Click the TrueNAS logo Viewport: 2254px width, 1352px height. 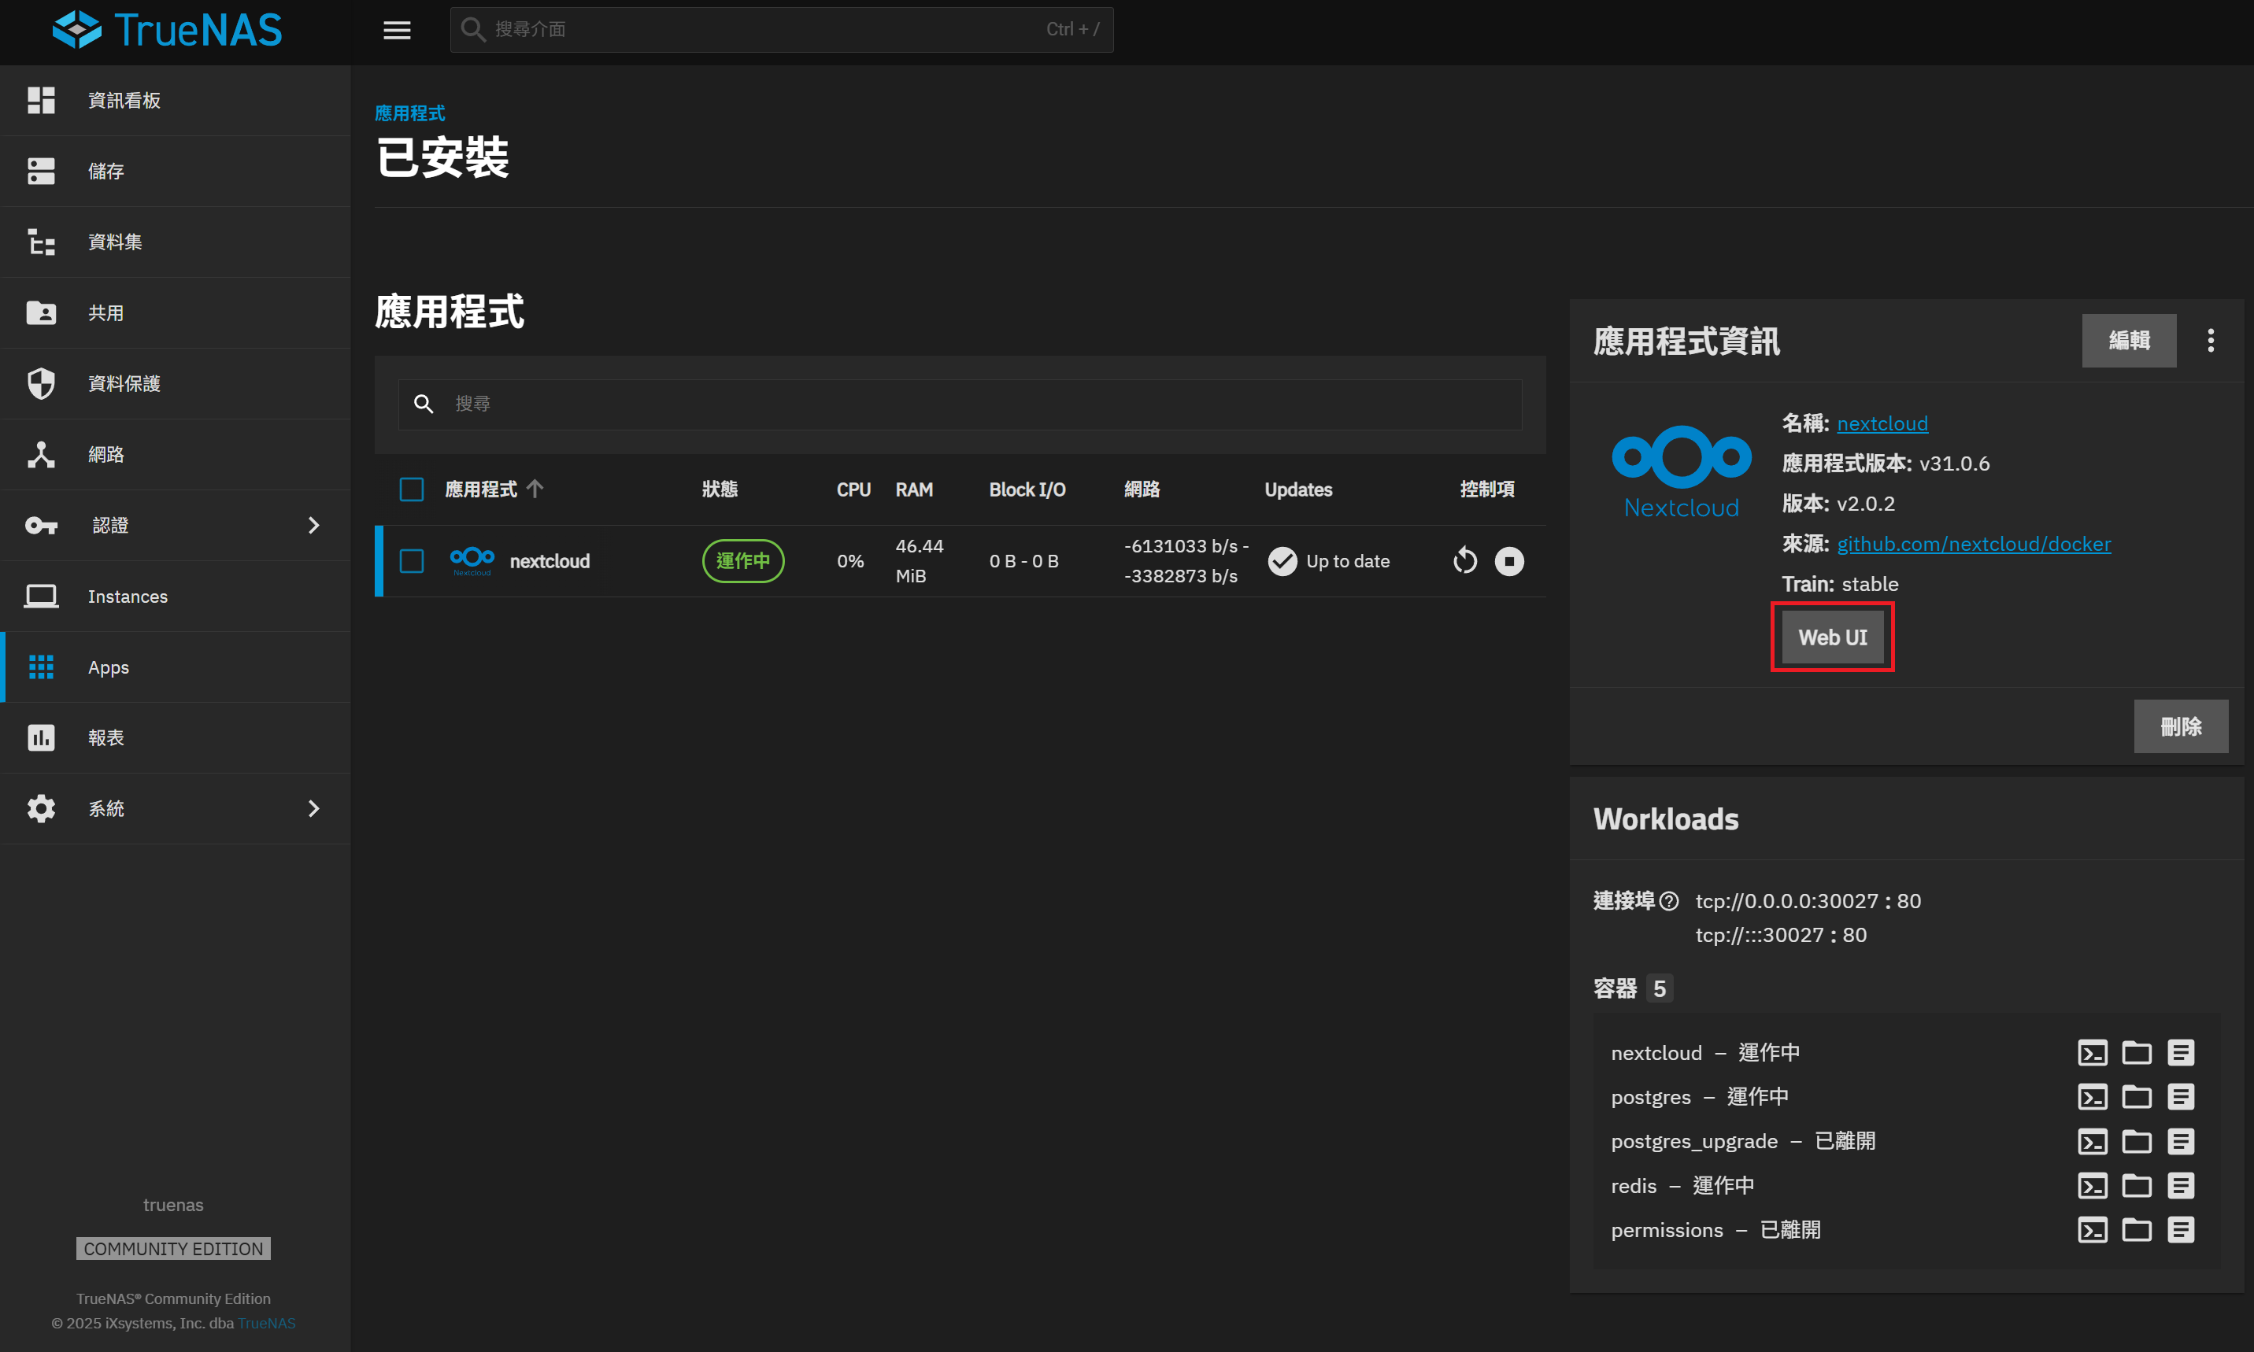click(168, 30)
